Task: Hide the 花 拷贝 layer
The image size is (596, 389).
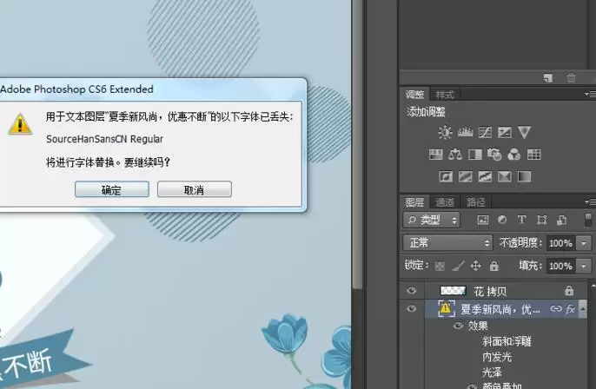Action: pos(411,291)
